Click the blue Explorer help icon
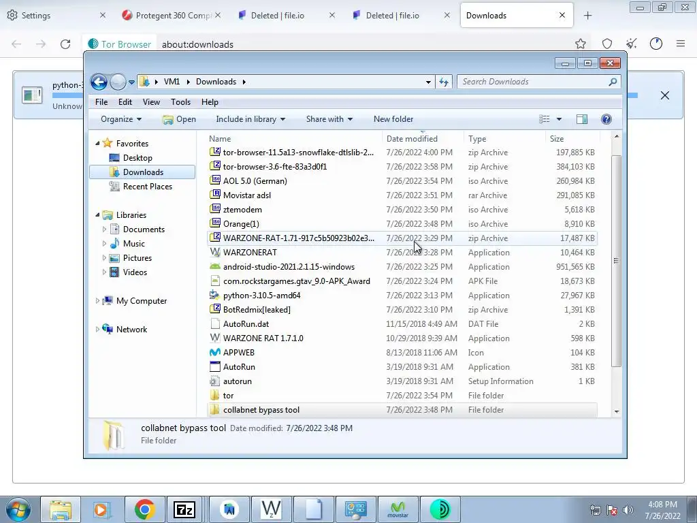Screen dimensions: 697x523 click(606, 119)
